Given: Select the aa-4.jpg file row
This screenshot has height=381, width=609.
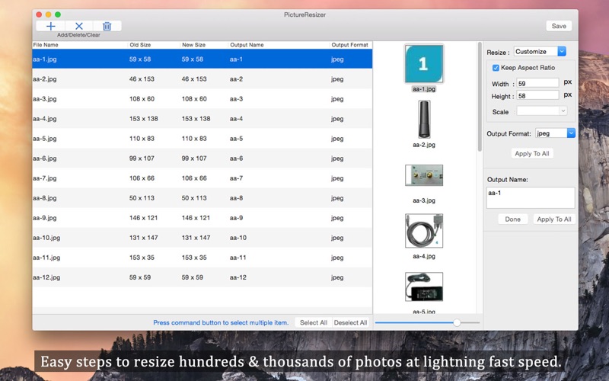Looking at the screenshot, I should point(202,119).
